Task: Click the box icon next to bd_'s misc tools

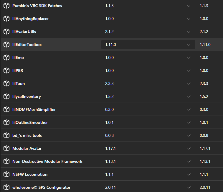Action: [6, 135]
